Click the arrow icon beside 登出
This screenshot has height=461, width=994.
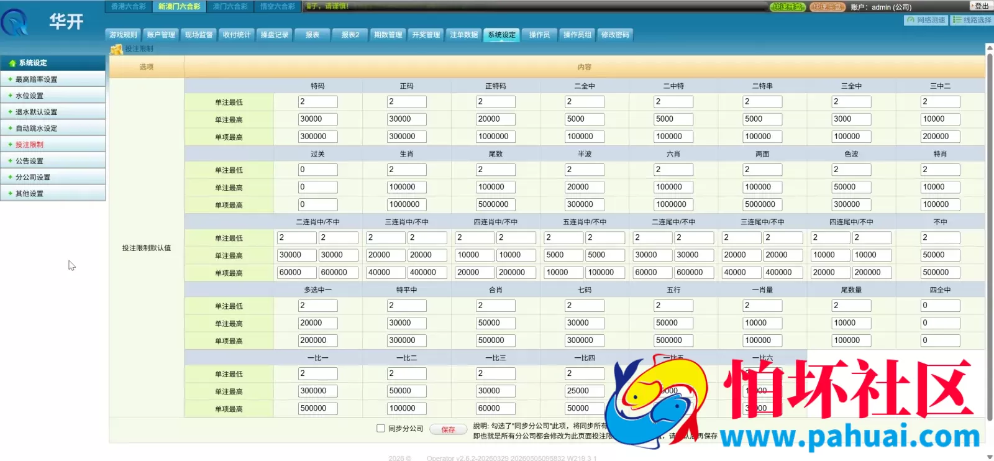pyautogui.click(x=972, y=6)
